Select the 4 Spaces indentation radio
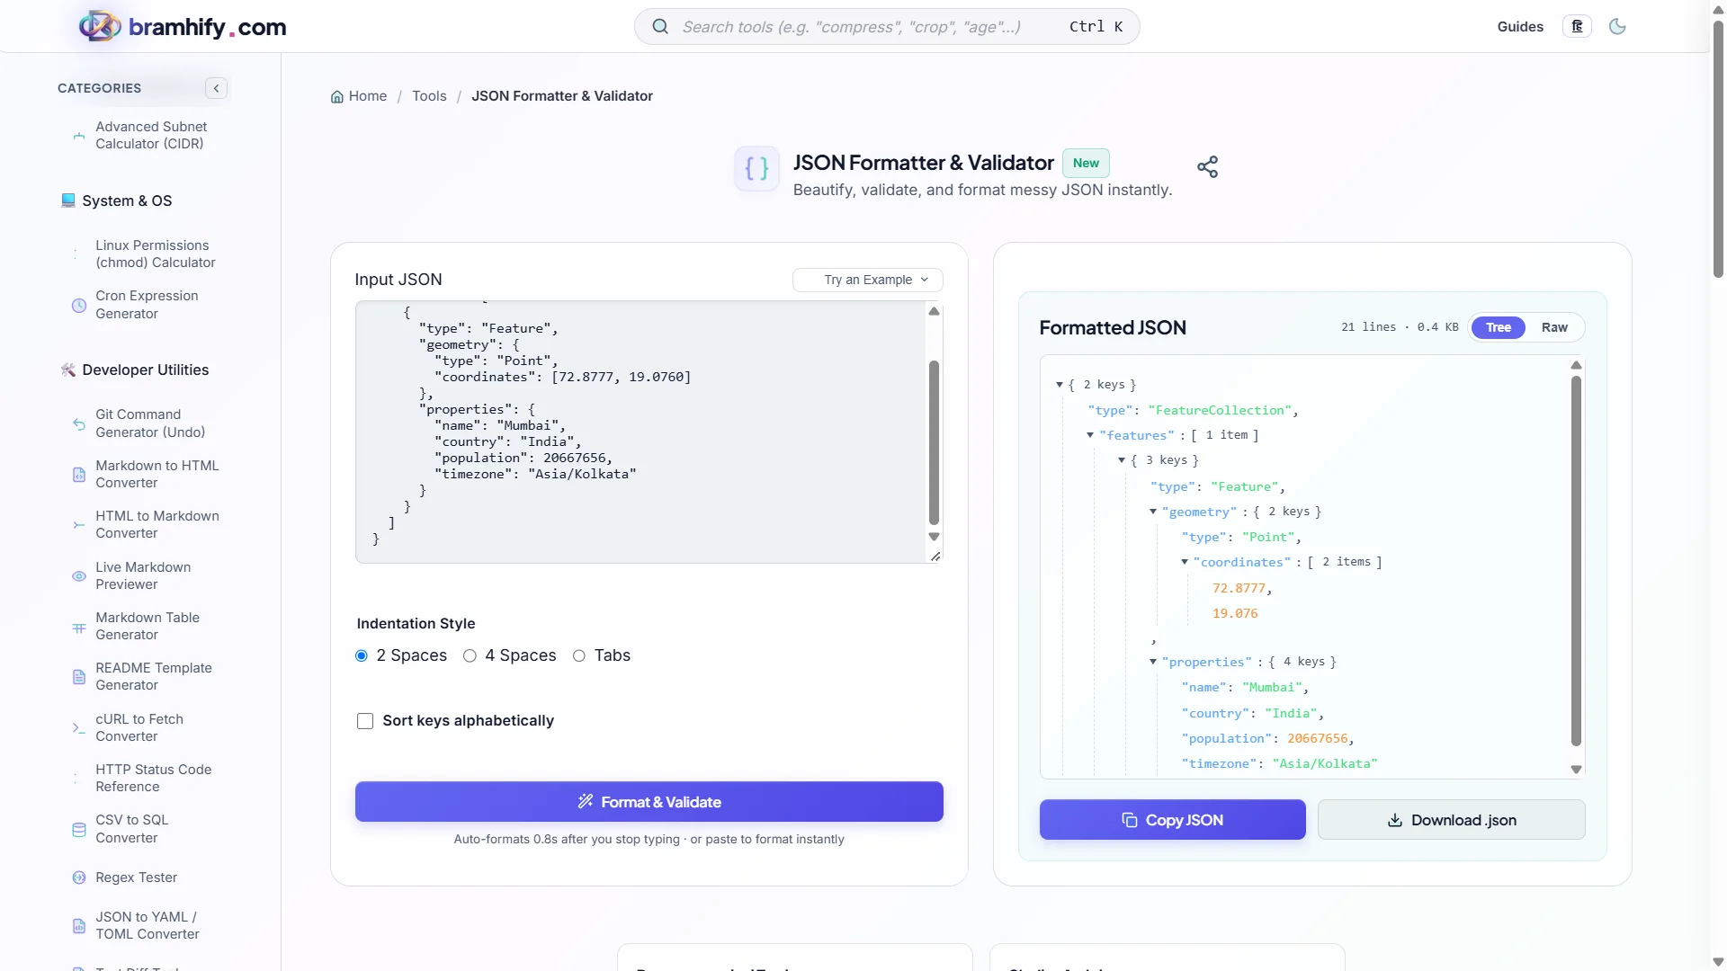The height and width of the screenshot is (971, 1727). pos(470,656)
